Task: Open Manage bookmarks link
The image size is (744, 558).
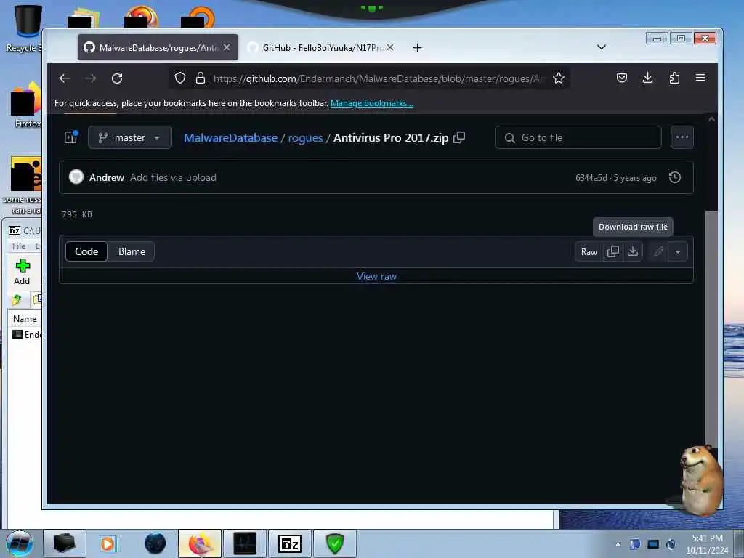Action: click(x=371, y=103)
